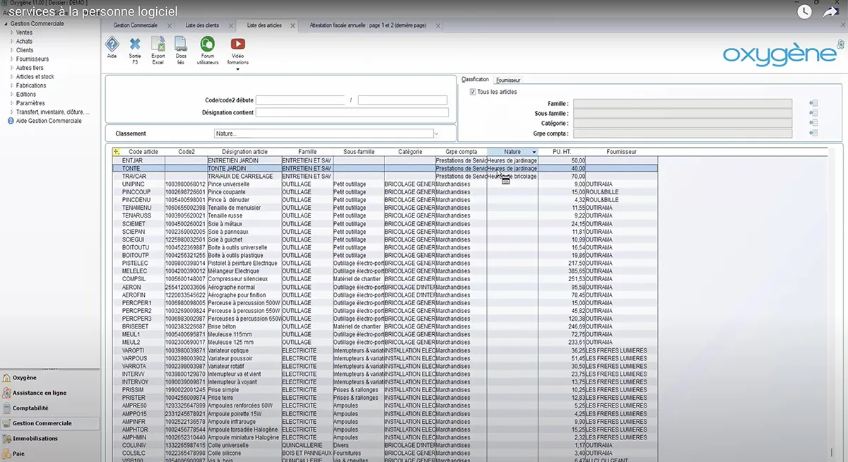Close the Attestation fiscale annuelle tab
The width and height of the screenshot is (848, 462).
pyautogui.click(x=438, y=25)
